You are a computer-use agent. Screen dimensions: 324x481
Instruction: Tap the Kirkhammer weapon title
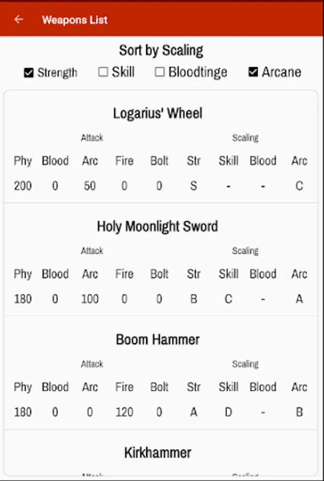[x=158, y=453]
